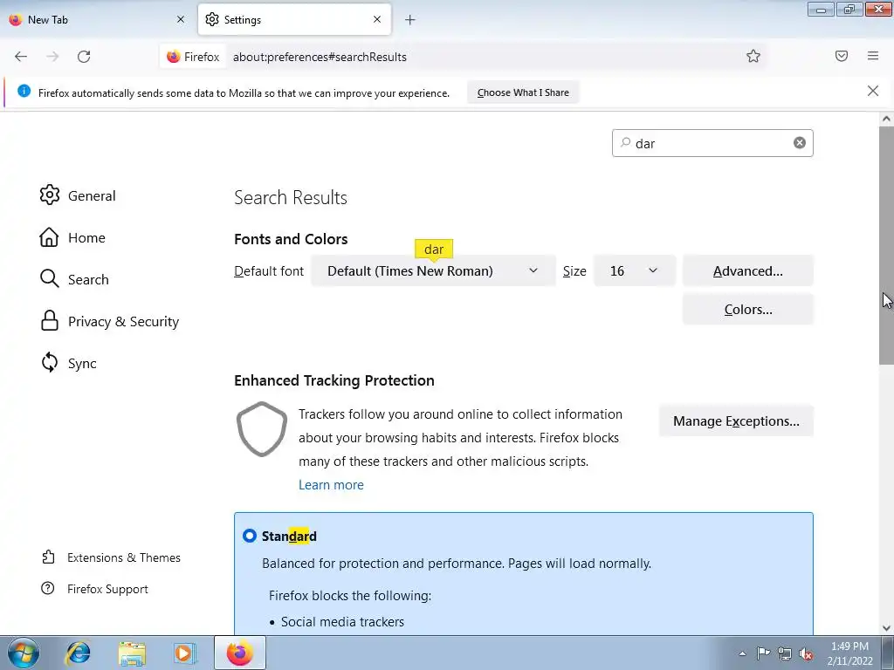Click the scrollbar down arrow
This screenshot has width=894, height=670.
886,628
